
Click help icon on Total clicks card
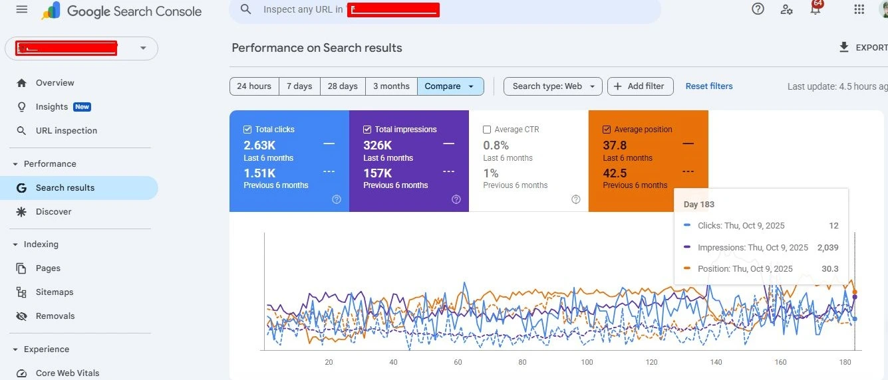tap(337, 199)
